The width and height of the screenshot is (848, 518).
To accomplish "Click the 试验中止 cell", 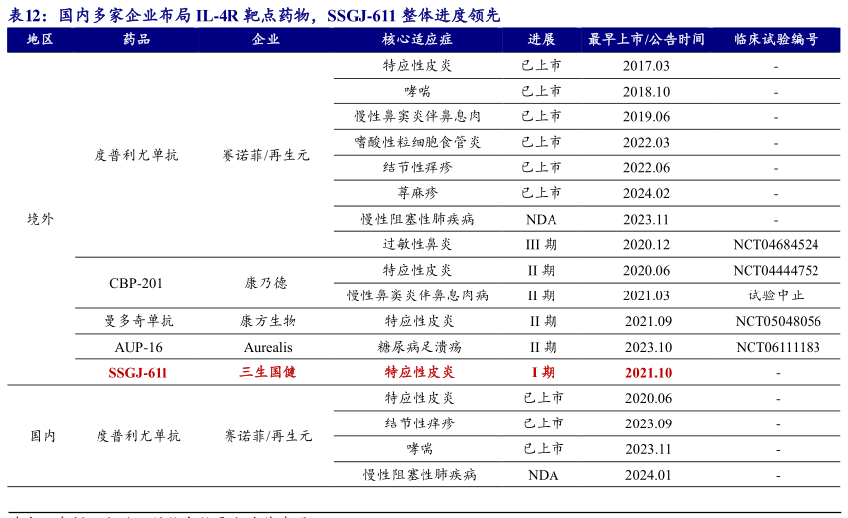I will coord(776,295).
